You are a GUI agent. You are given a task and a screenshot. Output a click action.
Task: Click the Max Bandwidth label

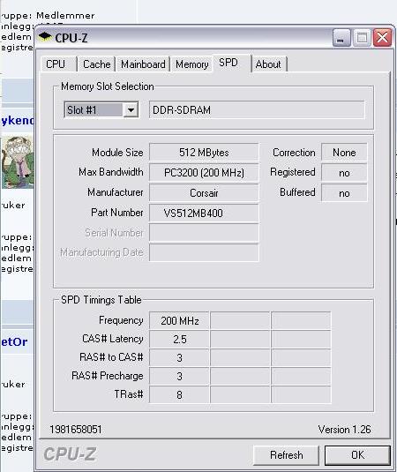pos(111,172)
